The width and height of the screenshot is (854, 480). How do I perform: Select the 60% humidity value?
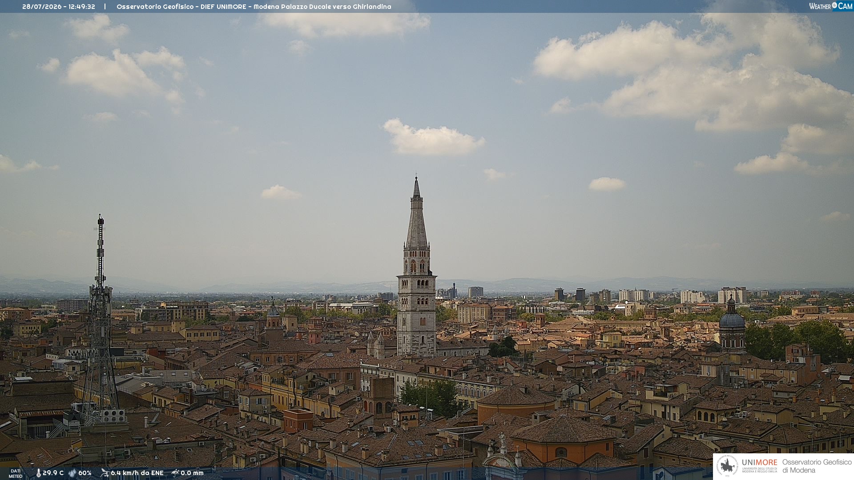[x=85, y=473]
